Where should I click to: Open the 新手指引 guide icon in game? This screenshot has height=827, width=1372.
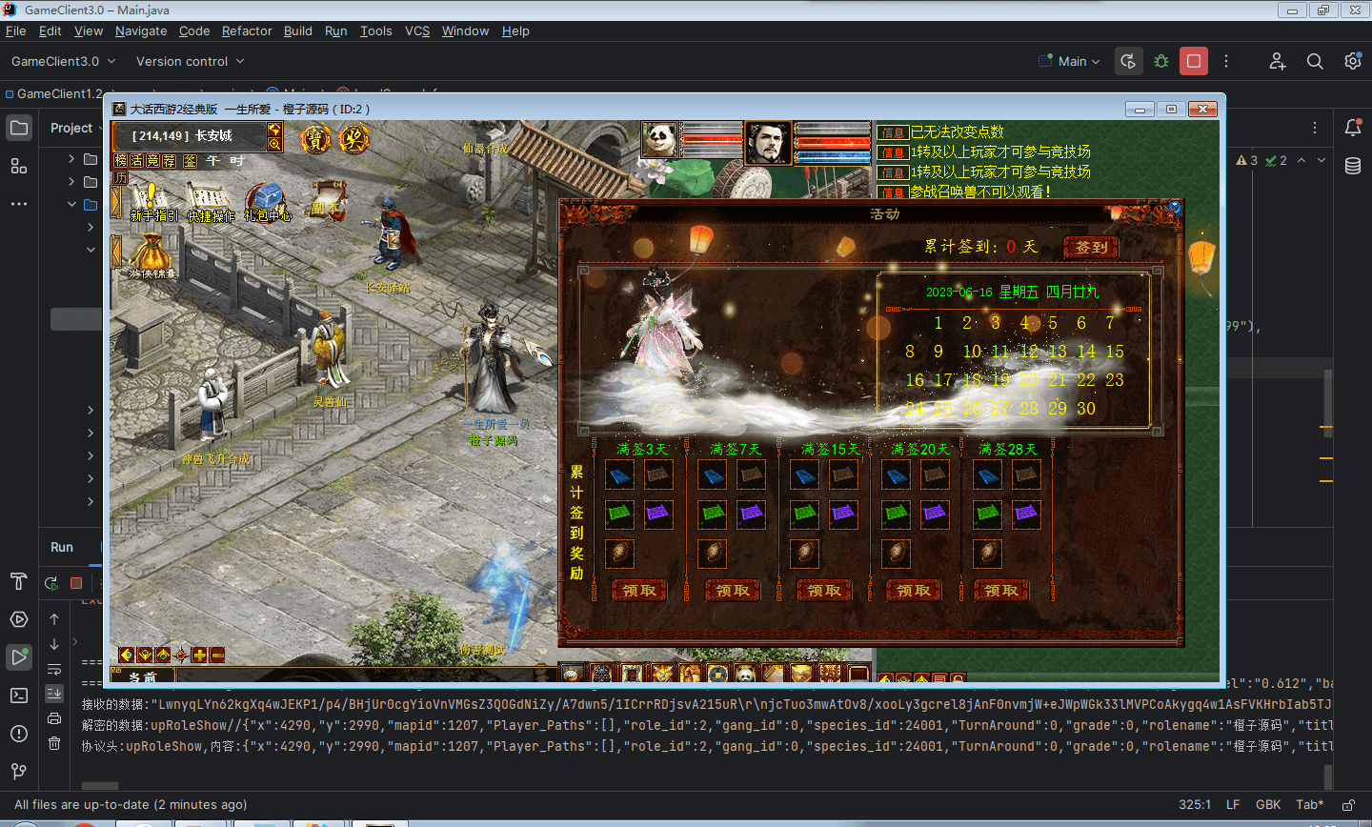[152, 201]
